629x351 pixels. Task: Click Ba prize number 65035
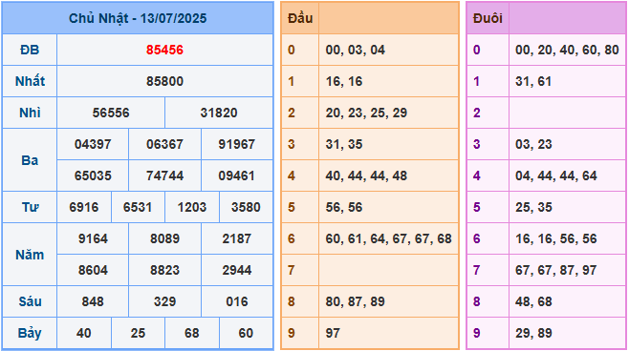click(x=93, y=175)
